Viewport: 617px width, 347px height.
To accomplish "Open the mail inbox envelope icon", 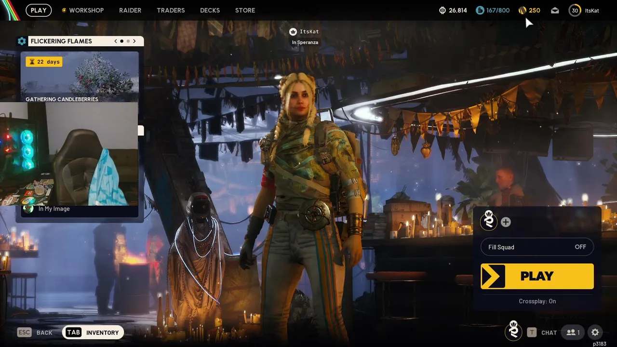I will (x=555, y=10).
